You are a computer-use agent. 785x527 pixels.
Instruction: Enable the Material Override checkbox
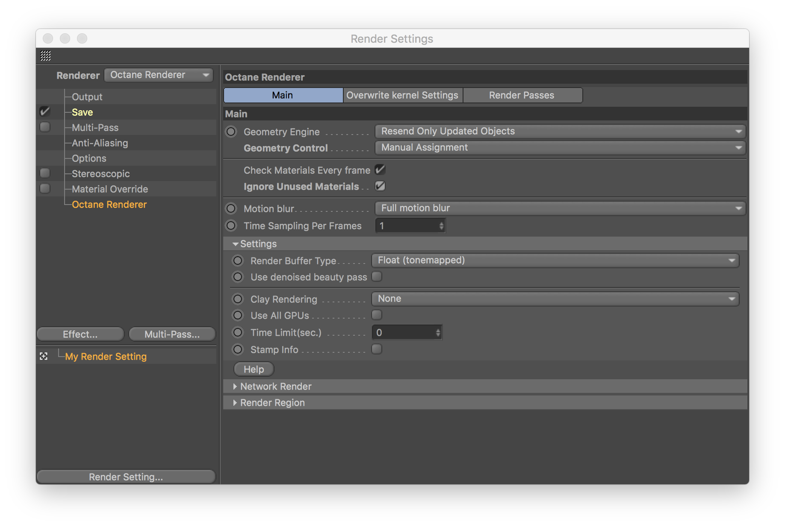pos(45,188)
